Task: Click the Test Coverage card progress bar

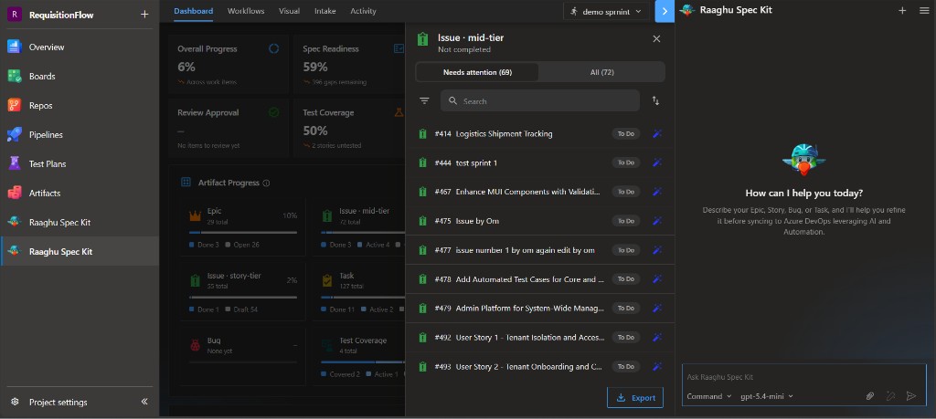Action: pyautogui.click(x=362, y=361)
